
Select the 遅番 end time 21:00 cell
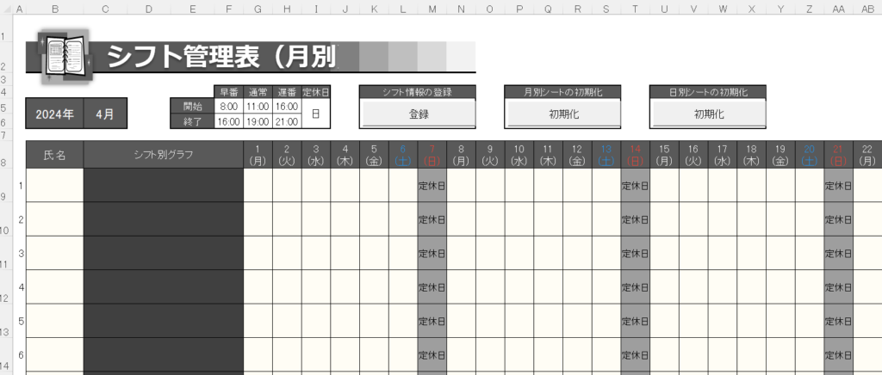click(287, 122)
